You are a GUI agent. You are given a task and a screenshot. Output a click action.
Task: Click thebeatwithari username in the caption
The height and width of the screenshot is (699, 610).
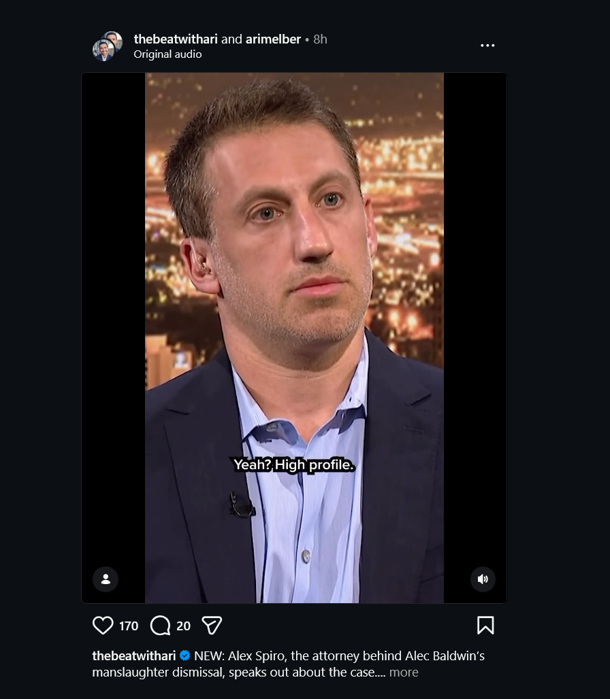click(134, 656)
